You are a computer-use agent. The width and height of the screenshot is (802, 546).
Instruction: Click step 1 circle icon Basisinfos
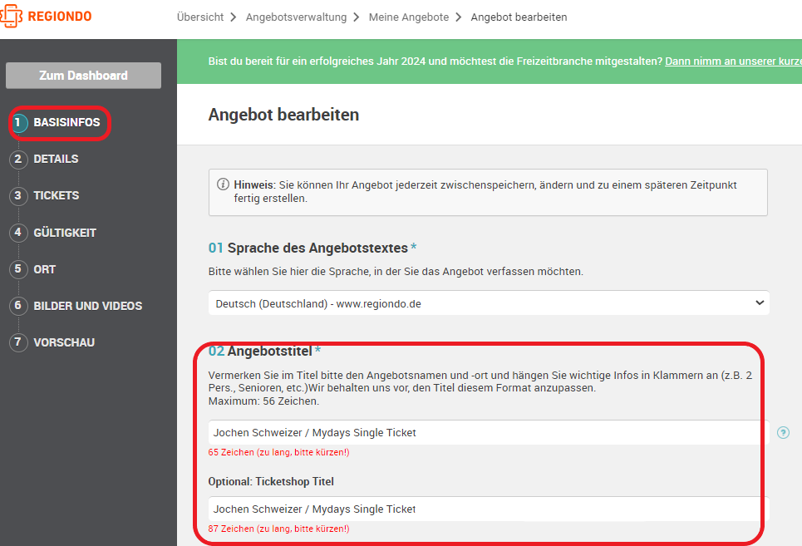pyautogui.click(x=18, y=123)
